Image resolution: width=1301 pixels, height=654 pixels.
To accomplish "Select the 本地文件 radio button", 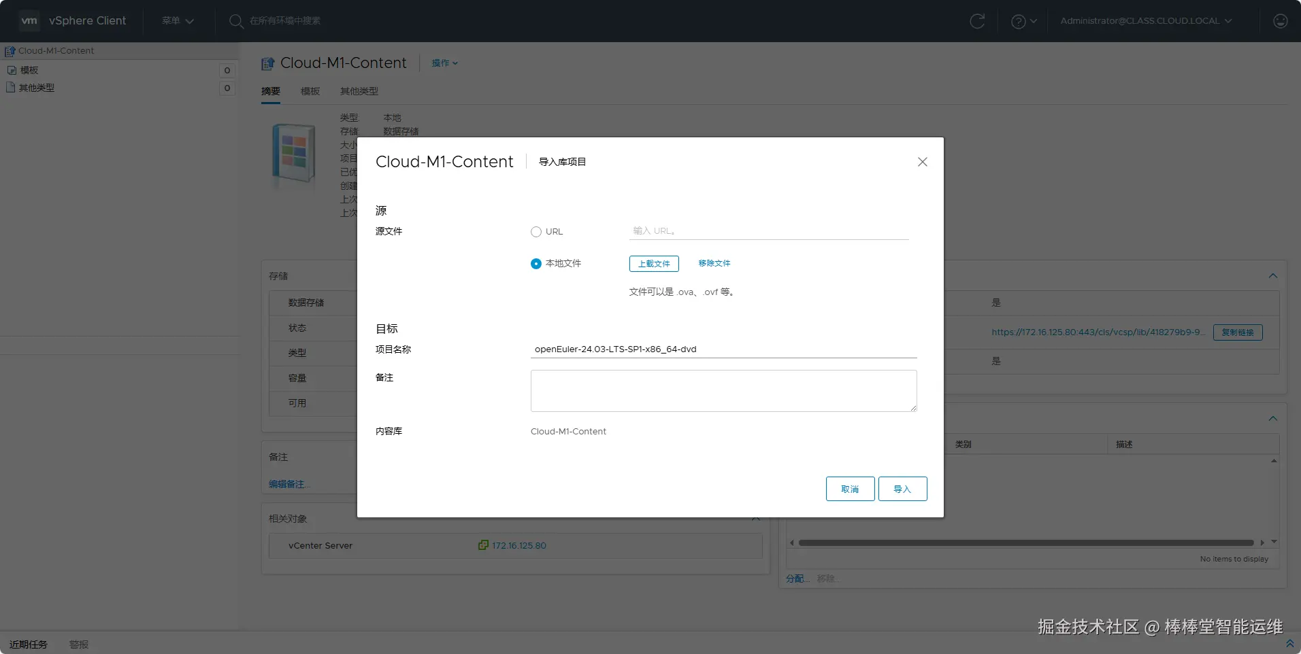I will (536, 264).
